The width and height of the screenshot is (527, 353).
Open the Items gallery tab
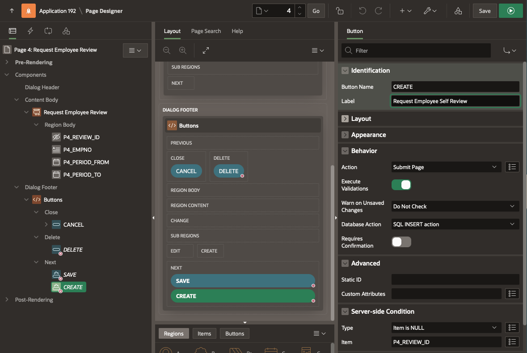[x=204, y=333]
